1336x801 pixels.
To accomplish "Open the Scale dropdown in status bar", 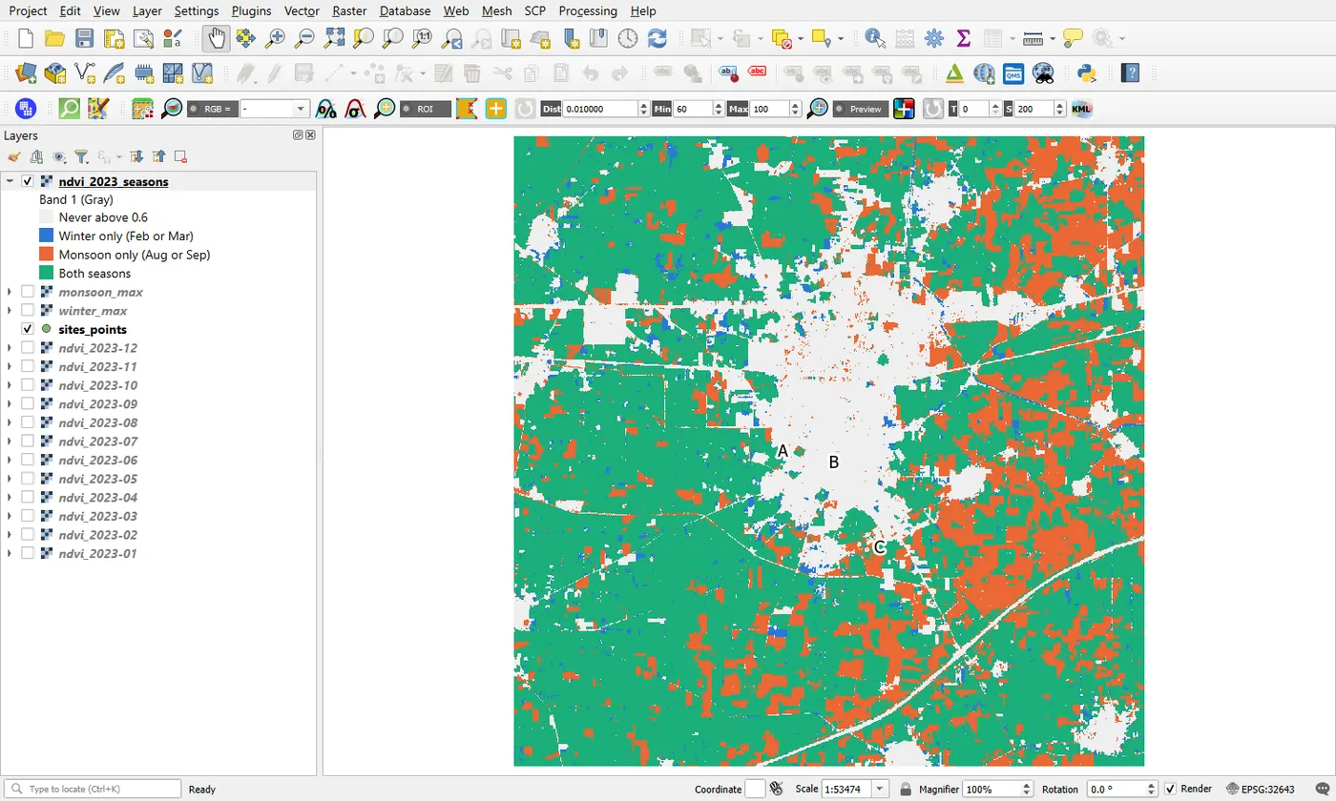I will click(879, 790).
